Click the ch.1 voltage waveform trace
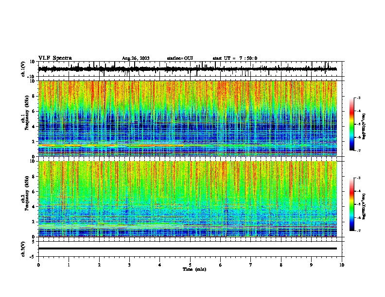This screenshot has height=297, width=385. tap(188, 69)
